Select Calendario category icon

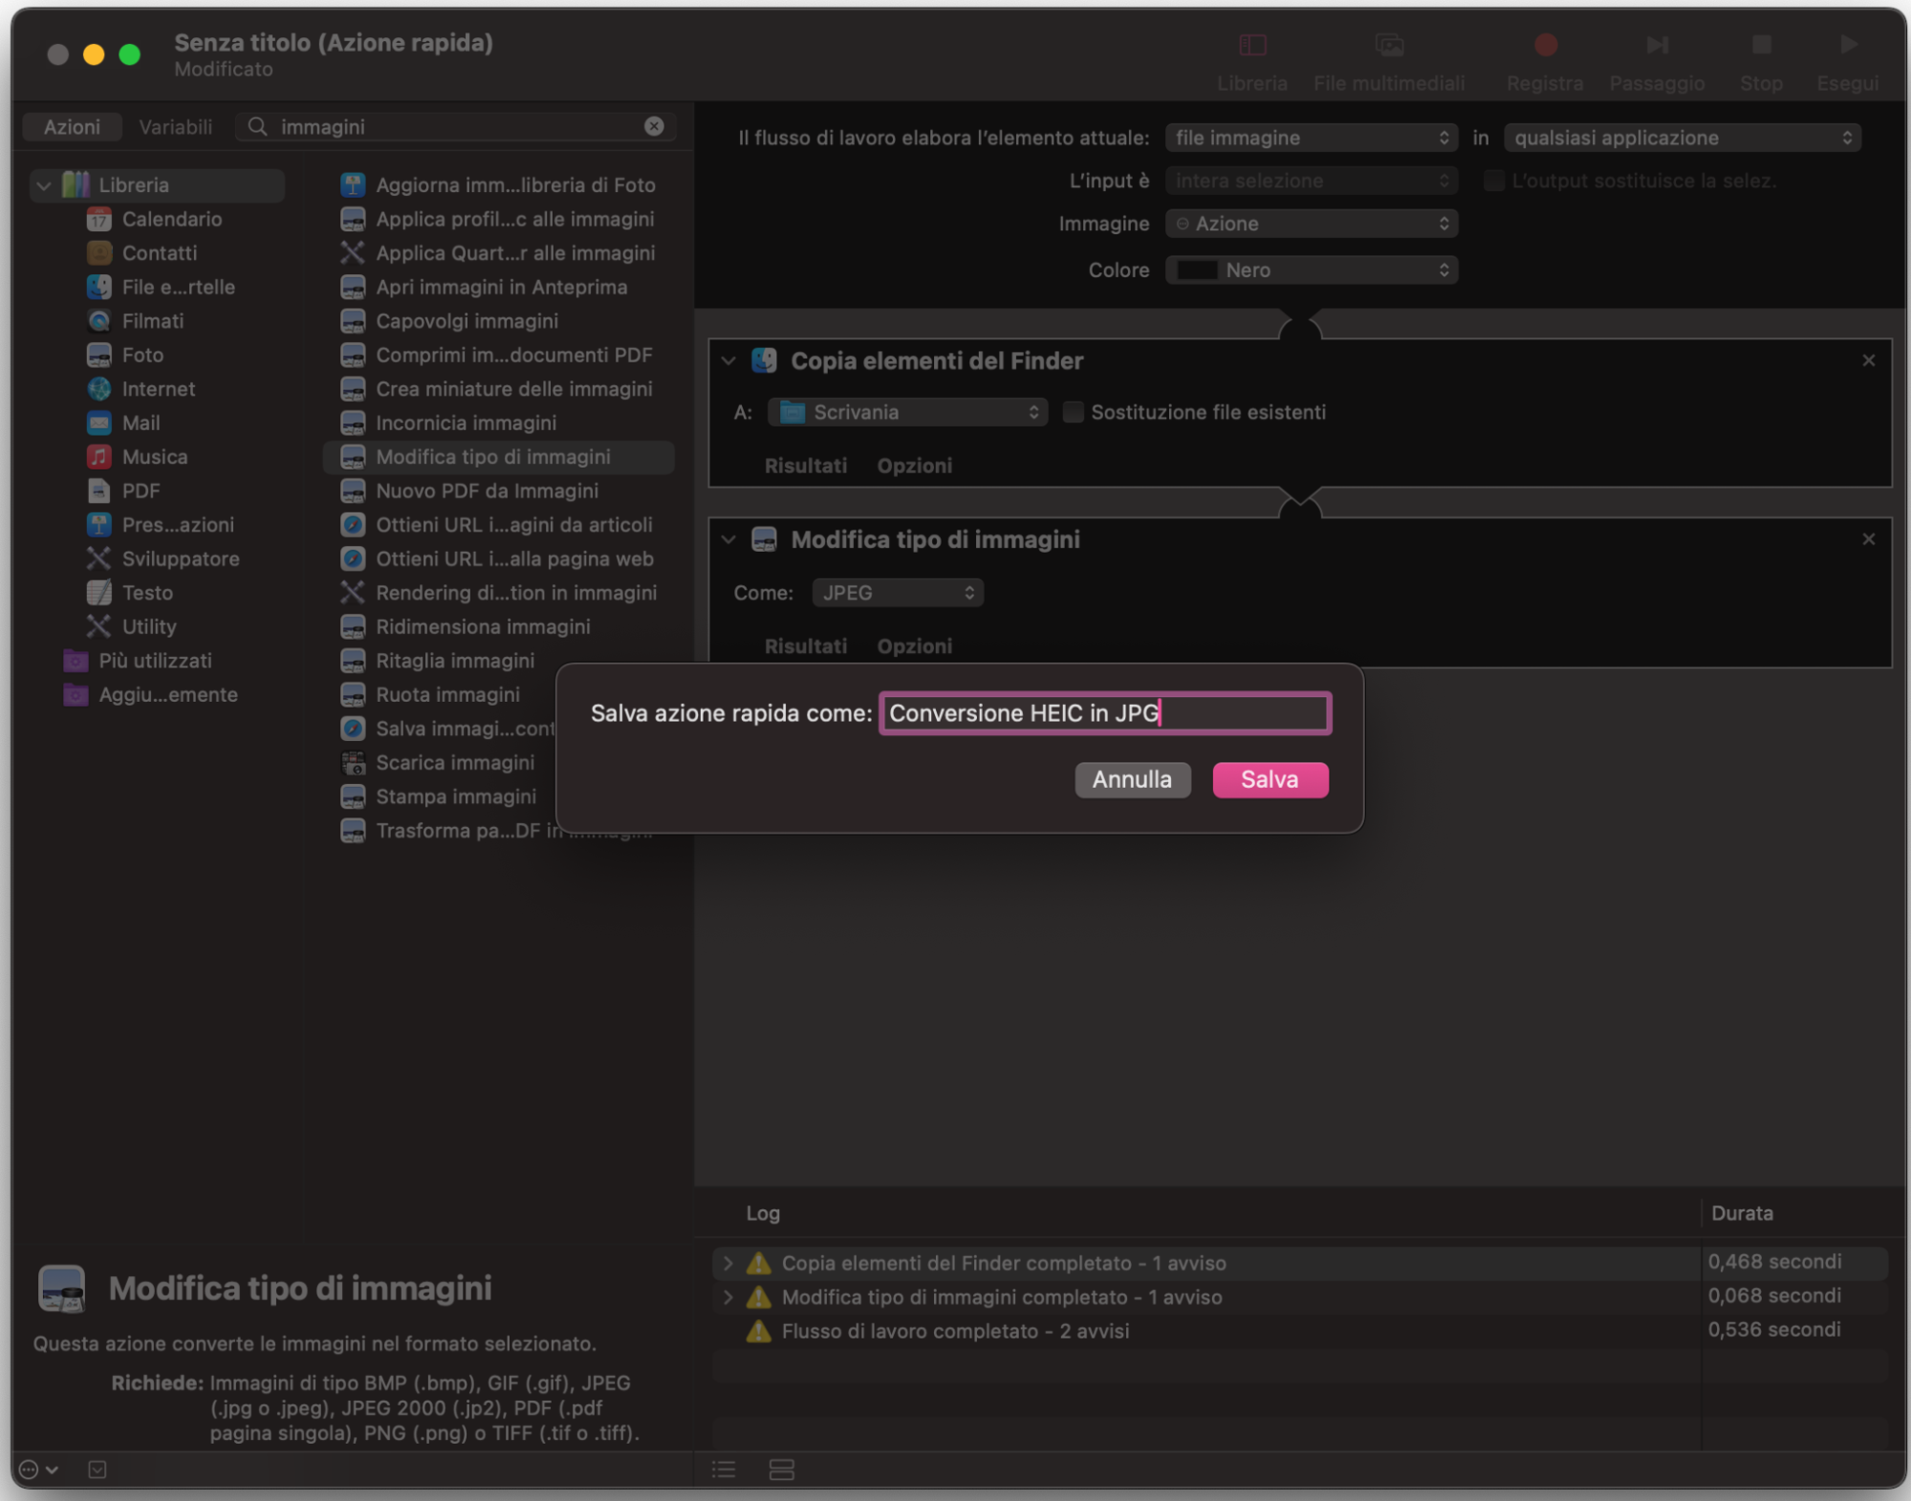99,219
